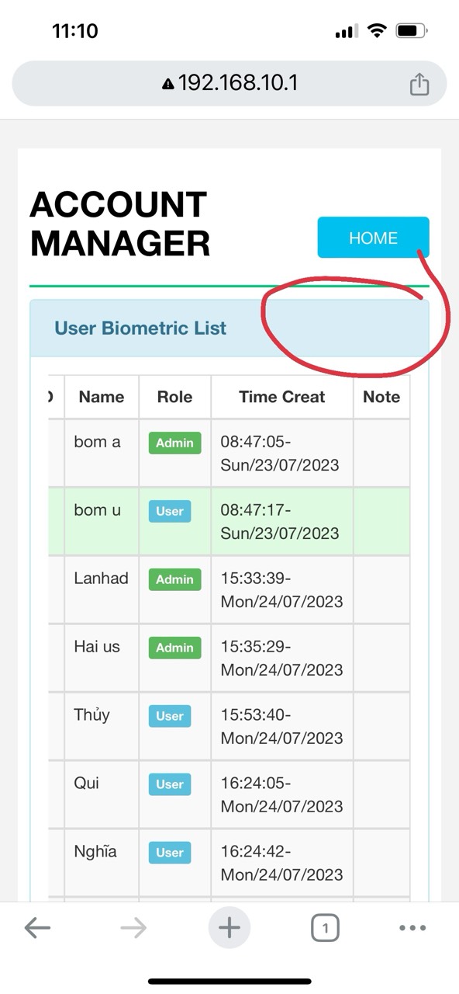Screen dimensions: 459x994
Task: Click the Admin badge for Hai us
Action: click(x=174, y=648)
